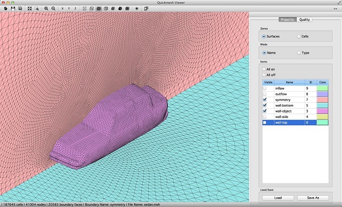342x207 pixels.
Task: Select the highlighted wall-top row name
Action: point(281,122)
